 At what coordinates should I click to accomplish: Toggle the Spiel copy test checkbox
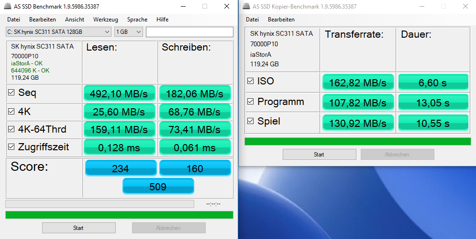[x=250, y=122]
